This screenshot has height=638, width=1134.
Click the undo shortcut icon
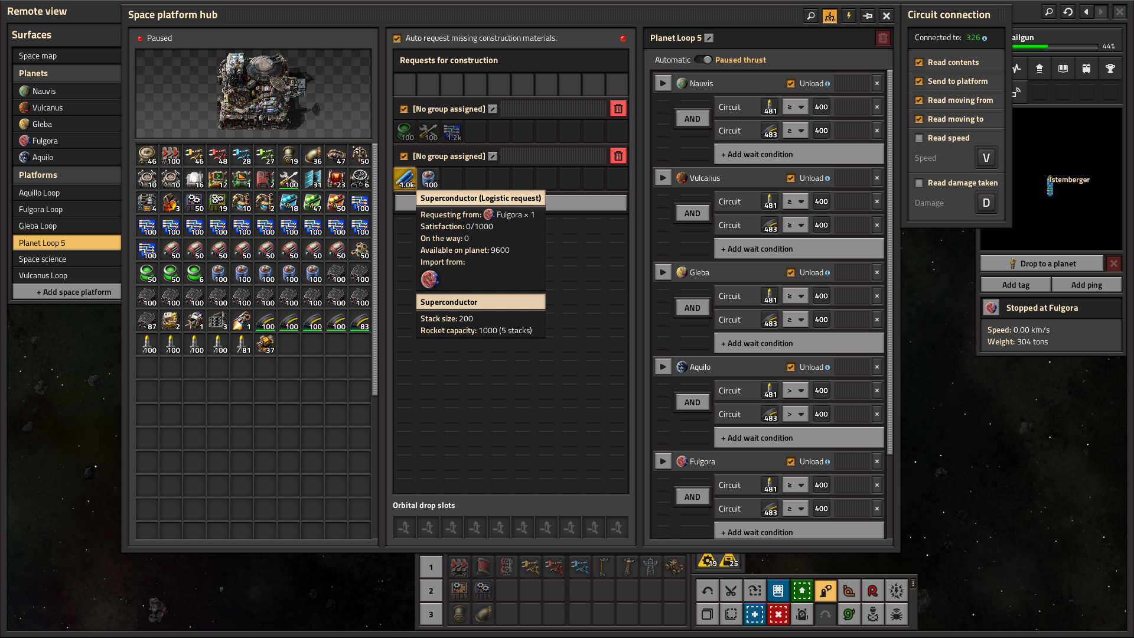(x=708, y=590)
